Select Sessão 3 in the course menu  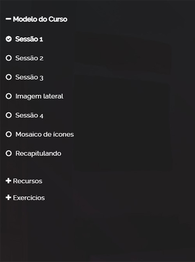click(29, 77)
